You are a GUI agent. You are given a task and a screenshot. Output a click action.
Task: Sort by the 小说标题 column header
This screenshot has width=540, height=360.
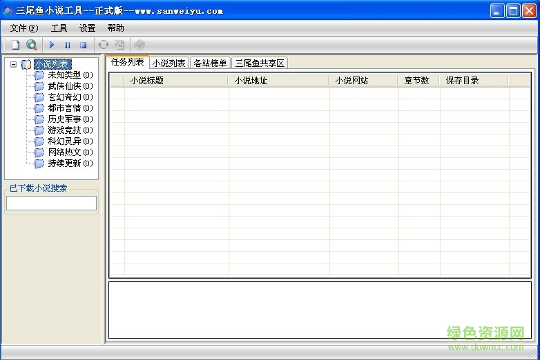coord(175,81)
